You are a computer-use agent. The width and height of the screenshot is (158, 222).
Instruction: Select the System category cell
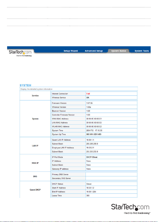(35, 119)
